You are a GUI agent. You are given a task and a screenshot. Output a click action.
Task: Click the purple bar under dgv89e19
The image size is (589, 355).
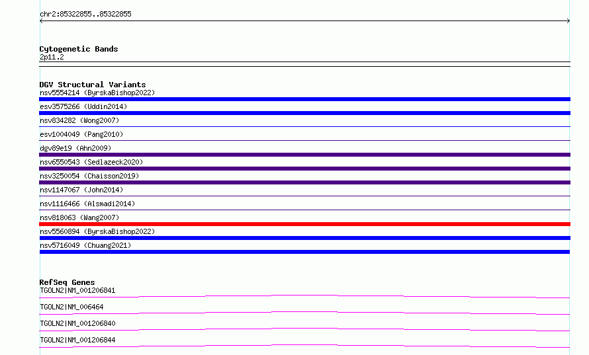[x=304, y=155]
